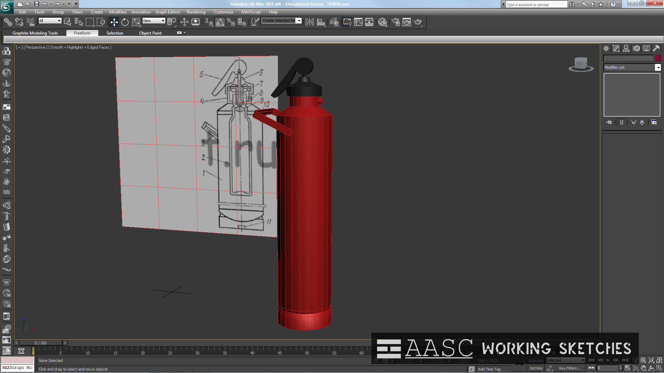
Task: Click the Edit Named Selection Sets icon
Action: tap(255, 22)
